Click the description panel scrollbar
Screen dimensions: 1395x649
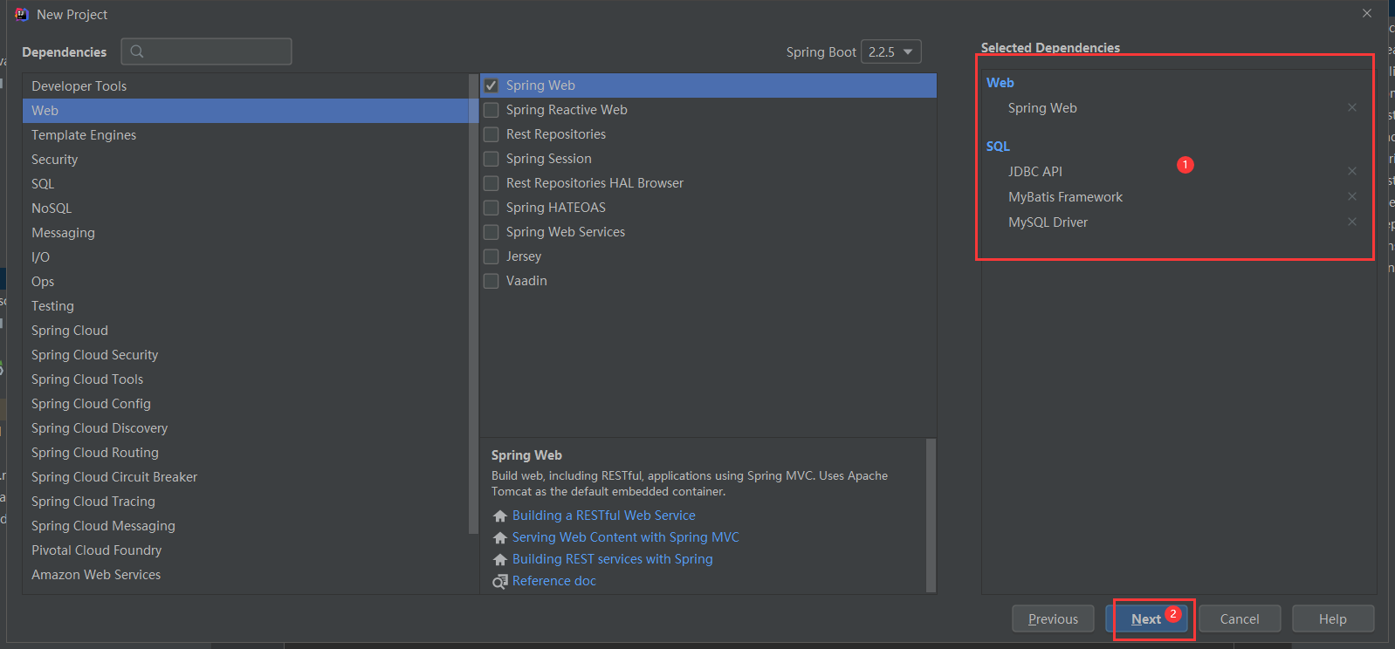tap(931, 515)
